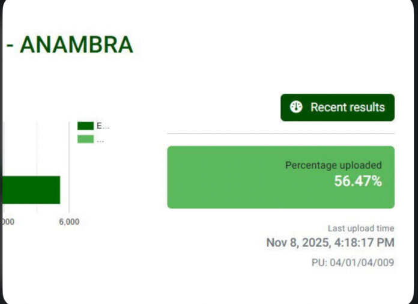Image resolution: width=418 pixels, height=304 pixels.
Task: Click the ANAMBRA page heading
Action: pyautogui.click(x=76, y=46)
